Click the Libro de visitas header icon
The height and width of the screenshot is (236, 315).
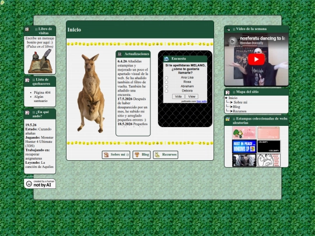coord(27,29)
